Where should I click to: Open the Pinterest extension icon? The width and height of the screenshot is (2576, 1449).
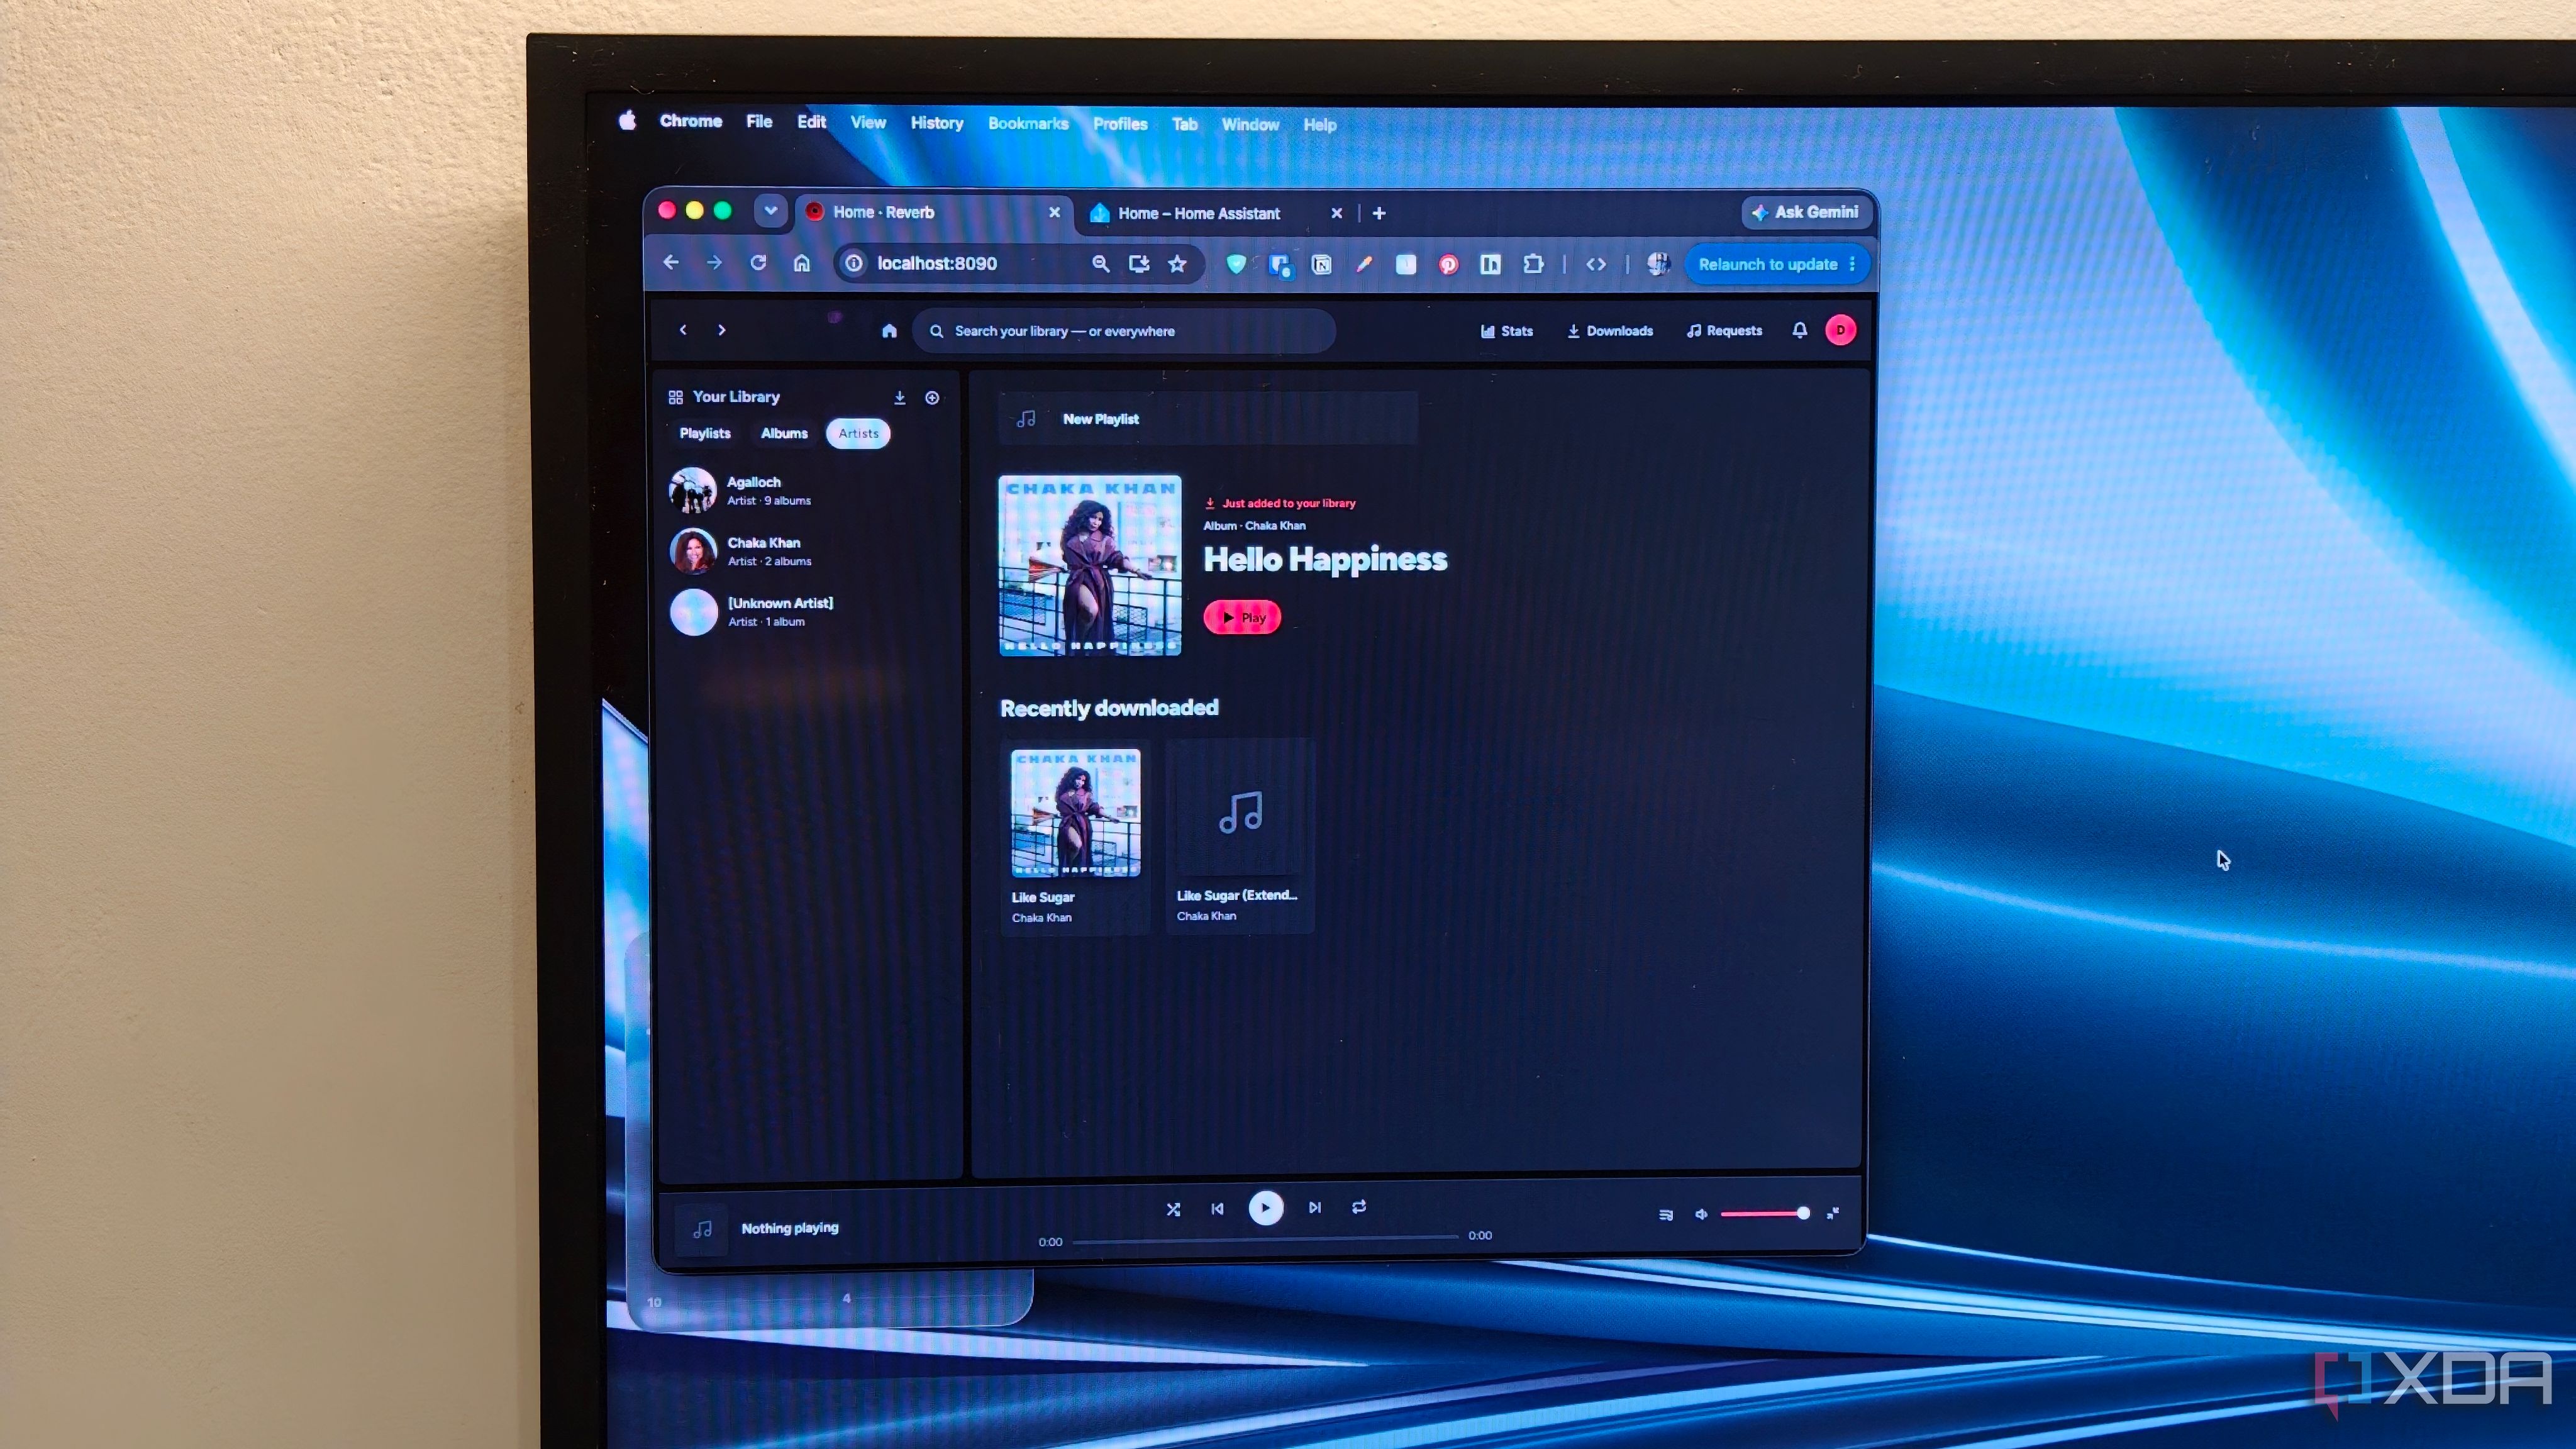tap(1448, 264)
